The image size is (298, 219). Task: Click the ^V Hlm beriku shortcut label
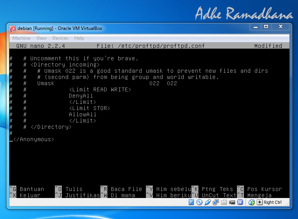[x=168, y=195]
